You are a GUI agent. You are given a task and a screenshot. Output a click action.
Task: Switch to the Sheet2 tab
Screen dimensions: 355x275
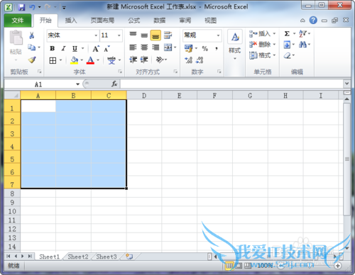point(78,257)
